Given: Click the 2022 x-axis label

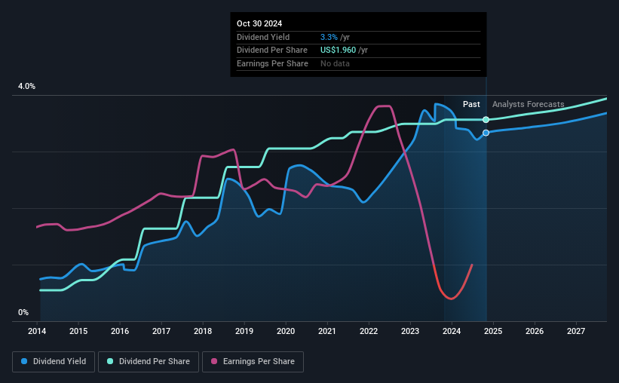Looking at the screenshot, I should click(369, 331).
